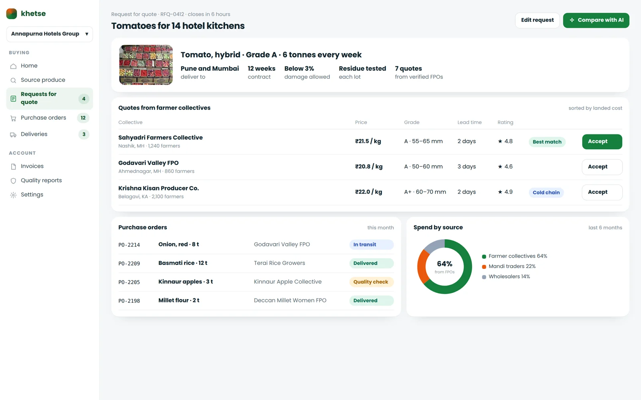Click the ₹20.8 / kg price
Viewport: 641px width, 400px height.
point(369,166)
